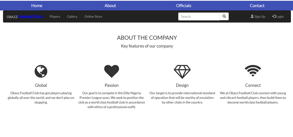Focus the Search input field

tap(199, 16)
